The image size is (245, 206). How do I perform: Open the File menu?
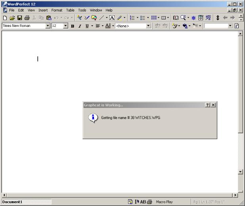(x=12, y=10)
